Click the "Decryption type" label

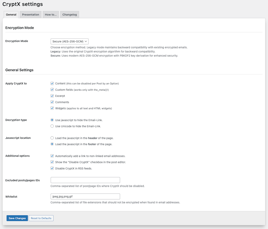(x=16, y=120)
